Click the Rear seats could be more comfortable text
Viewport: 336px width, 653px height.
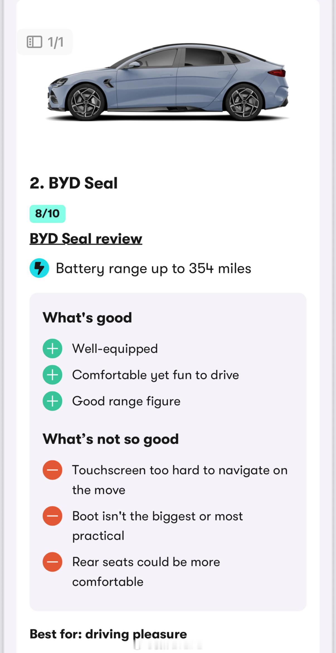coord(146,572)
